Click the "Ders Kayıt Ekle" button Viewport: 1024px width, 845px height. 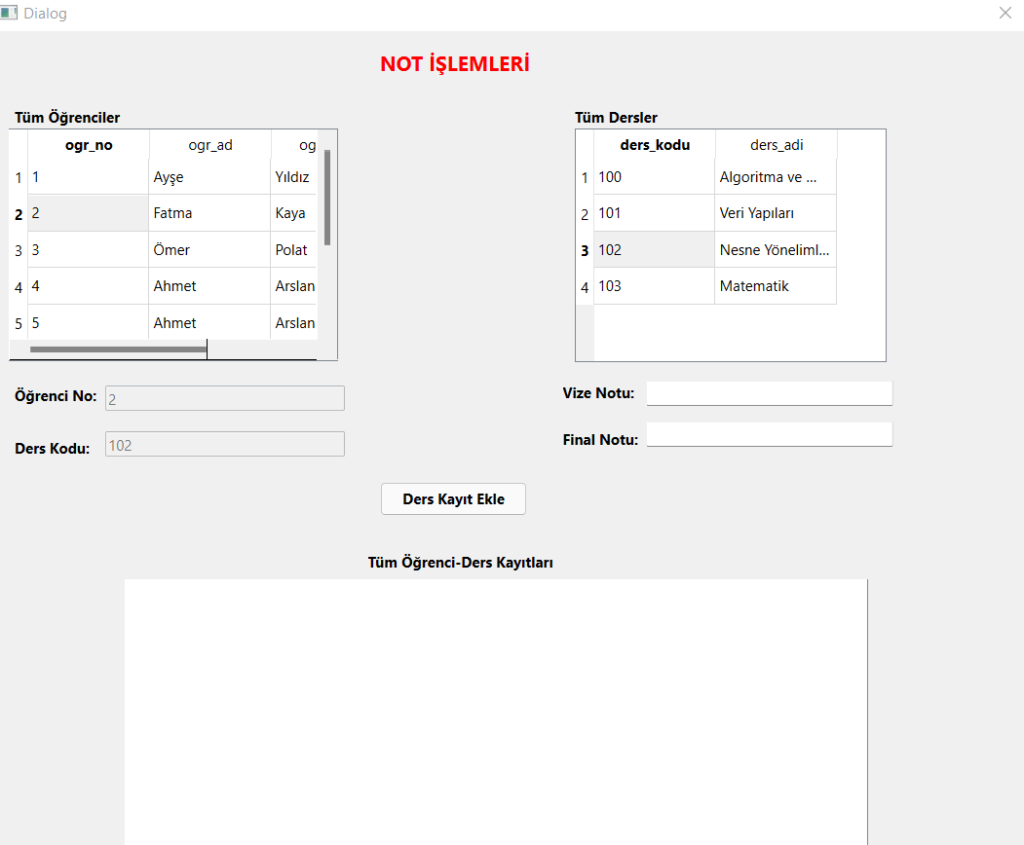coord(453,498)
